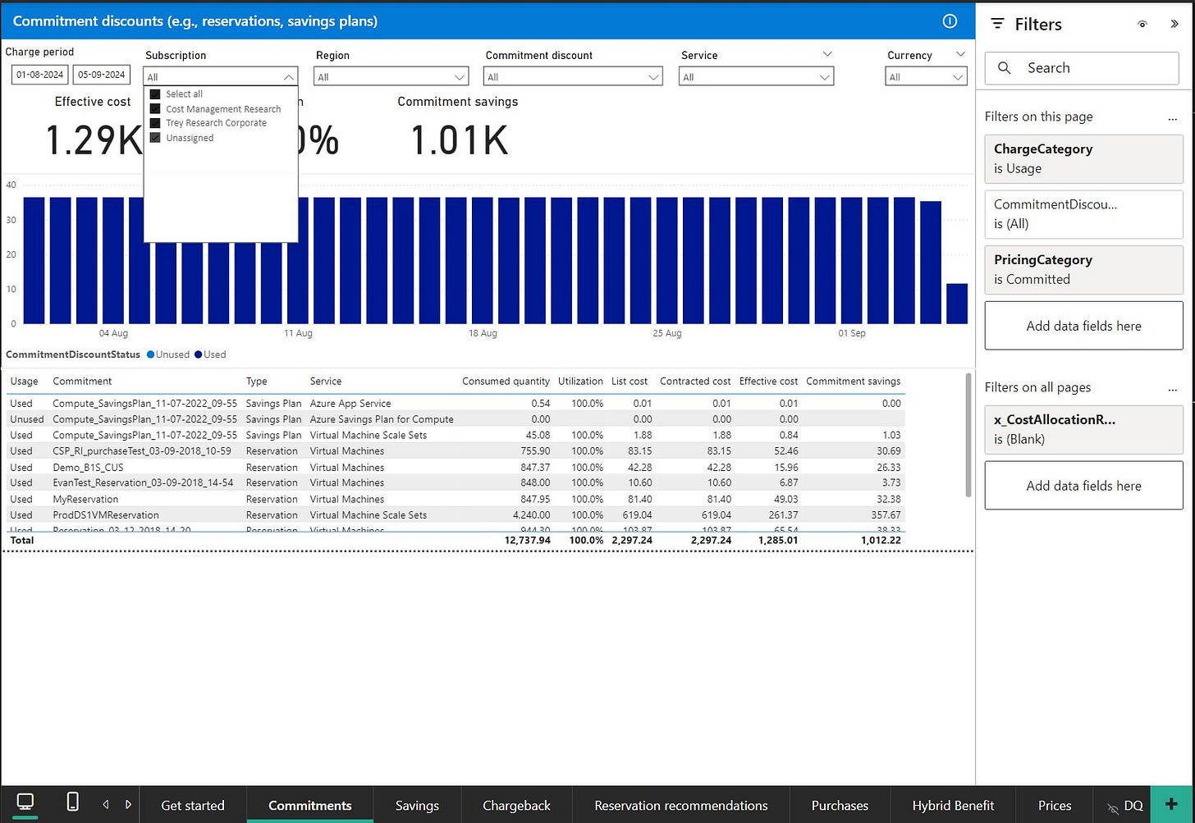Click the search magnifier icon in Filters
This screenshot has height=823, width=1195.
pyautogui.click(x=1004, y=68)
